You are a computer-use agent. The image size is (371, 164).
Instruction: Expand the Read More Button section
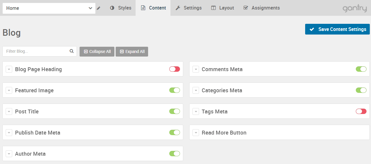[x=196, y=133]
